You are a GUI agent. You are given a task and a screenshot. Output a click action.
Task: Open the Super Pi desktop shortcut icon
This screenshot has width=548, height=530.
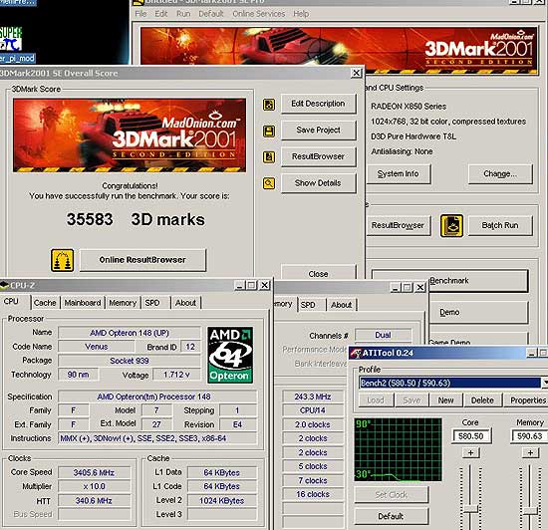pos(11,39)
